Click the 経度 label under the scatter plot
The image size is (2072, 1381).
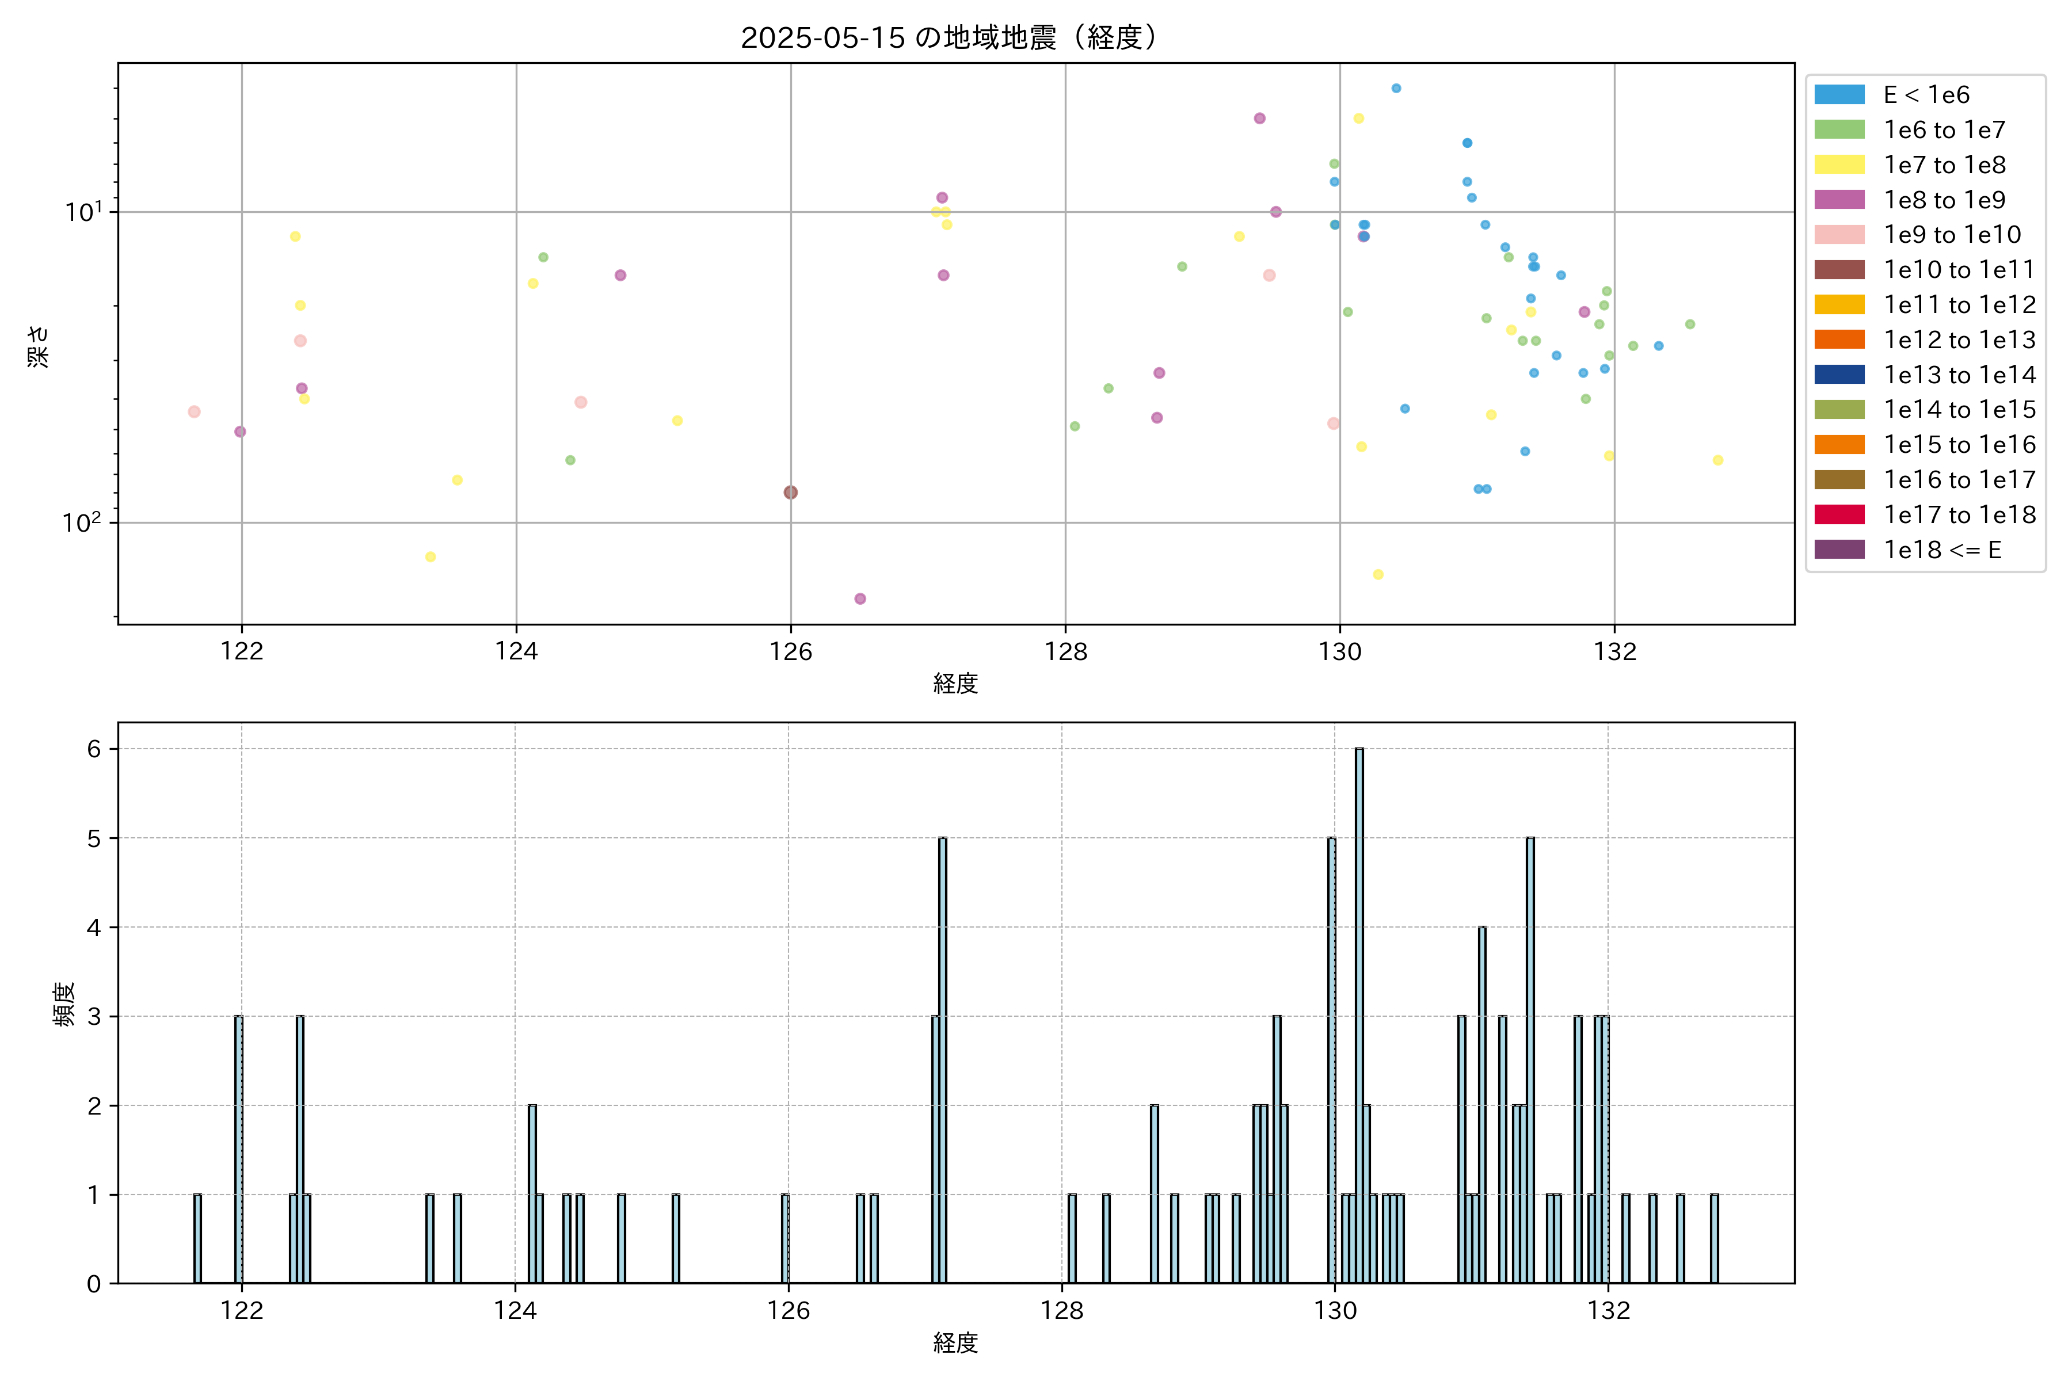[956, 684]
